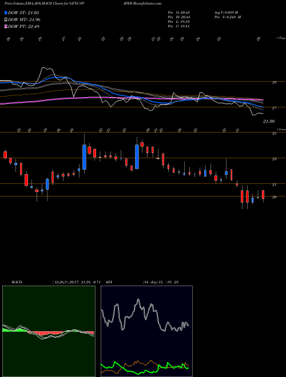Click the 20 axis label on candlestick chart
Image resolution: width=286 pixels, height=377 pixels.
click(274, 197)
